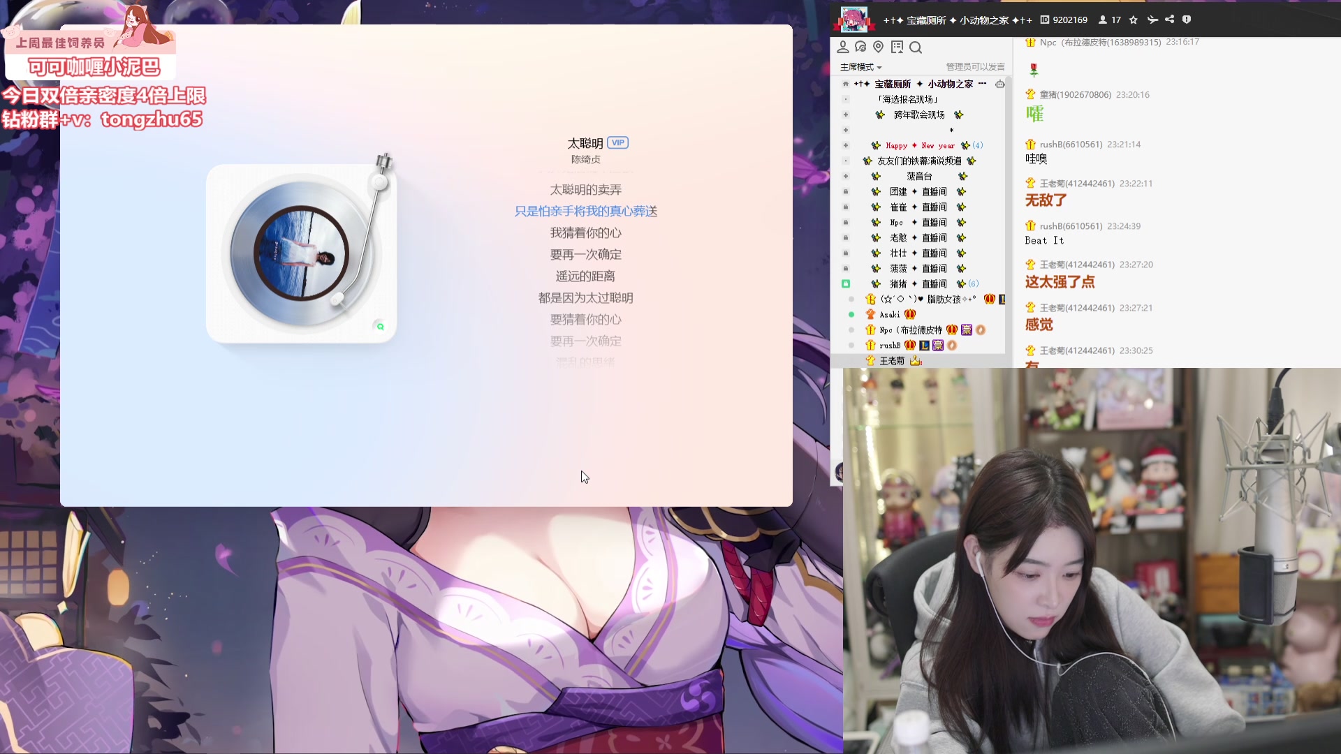Click the purple 豪 badge beside Npc user

[x=967, y=330]
